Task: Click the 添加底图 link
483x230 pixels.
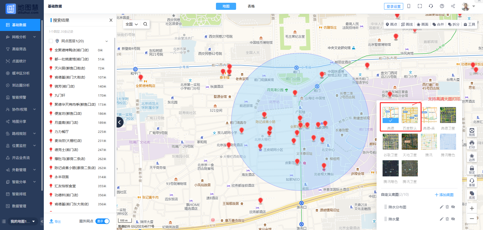Action: 444,195
